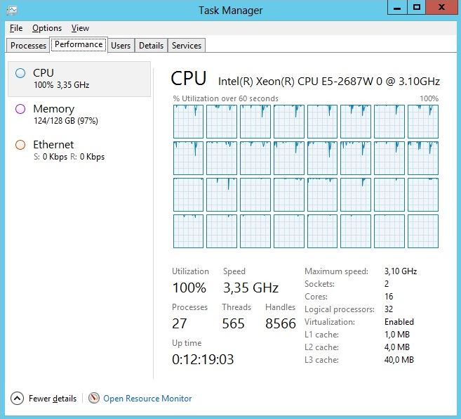Screen dimensions: 461x419
Task: Click the first graph in bottom row
Action: 188,231
